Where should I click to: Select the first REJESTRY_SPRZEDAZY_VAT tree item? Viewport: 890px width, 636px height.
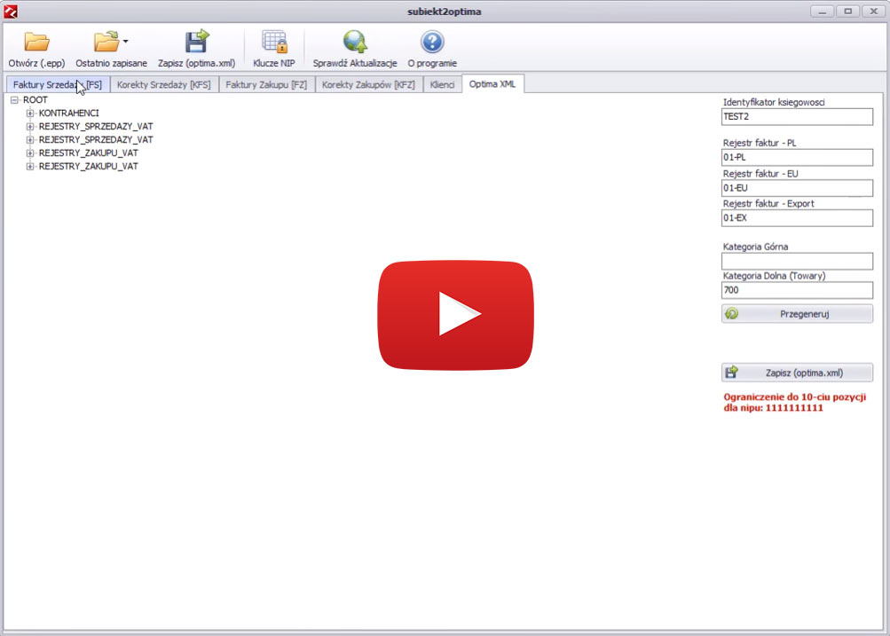click(x=96, y=127)
